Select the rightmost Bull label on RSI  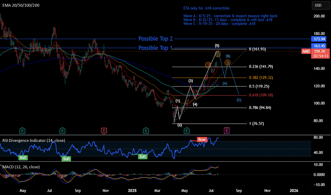coord(143,156)
